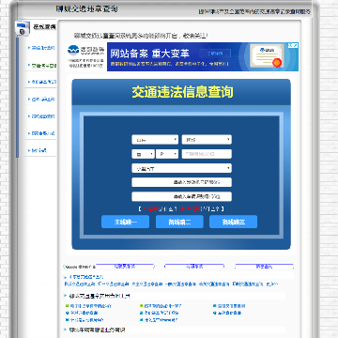338x338 pixels.
Task: Click the 备线路二 query button
Action: pyautogui.click(x=179, y=222)
